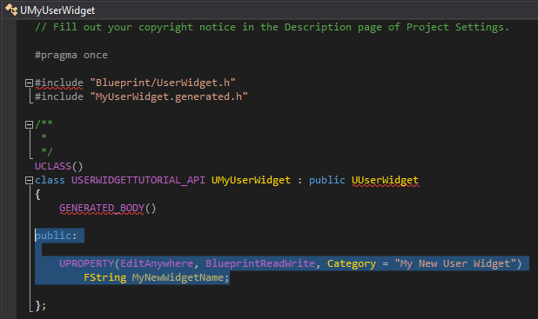
Task: Click the MyNewWidgetName variable
Action: click(x=178, y=277)
